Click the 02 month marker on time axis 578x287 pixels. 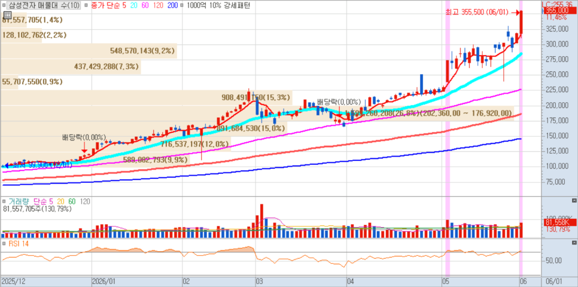(x=187, y=282)
